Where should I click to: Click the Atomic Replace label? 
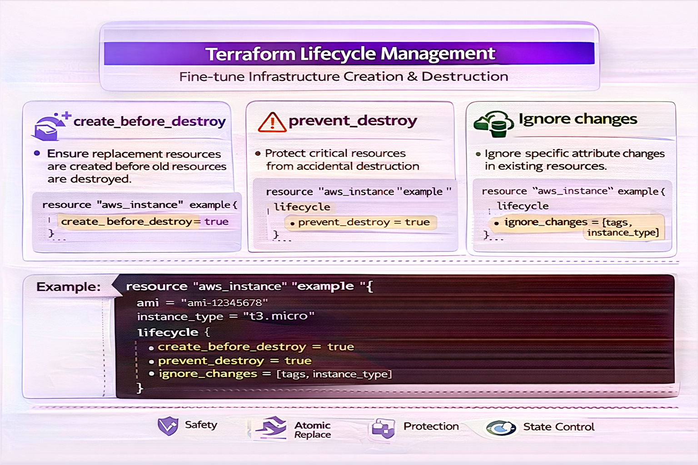(313, 430)
